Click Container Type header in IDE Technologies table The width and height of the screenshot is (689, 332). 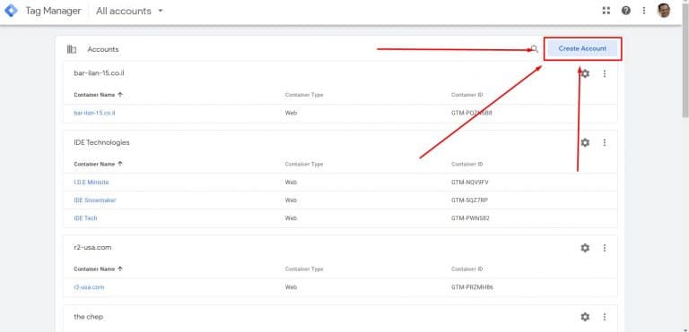click(304, 164)
